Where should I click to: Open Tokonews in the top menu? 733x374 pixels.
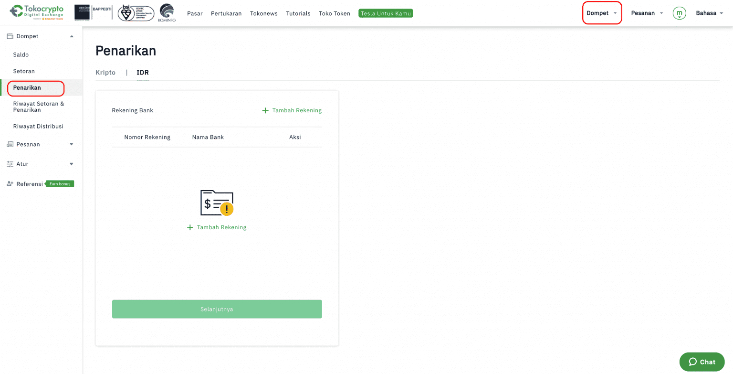click(264, 13)
